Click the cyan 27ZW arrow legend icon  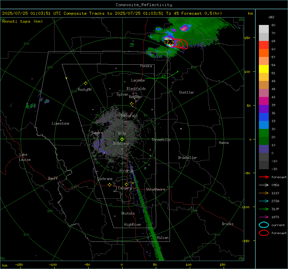click(x=264, y=201)
